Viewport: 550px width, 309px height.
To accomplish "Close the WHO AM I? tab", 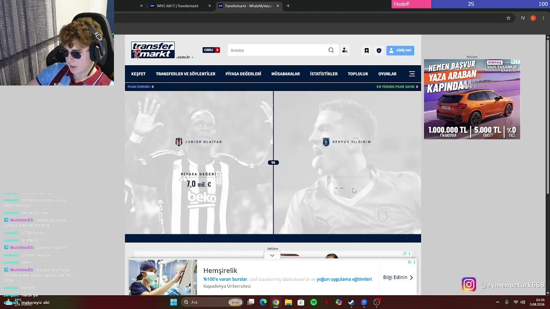I will tap(210, 6).
